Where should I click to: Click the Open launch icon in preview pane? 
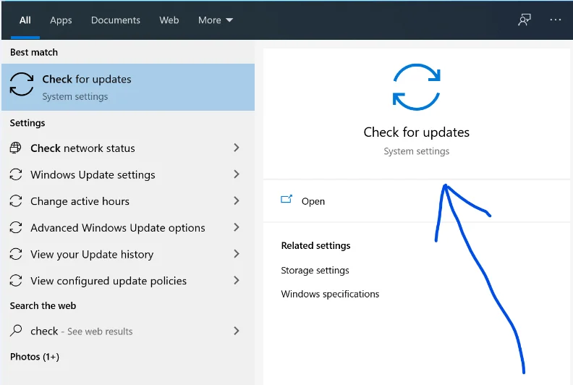286,199
